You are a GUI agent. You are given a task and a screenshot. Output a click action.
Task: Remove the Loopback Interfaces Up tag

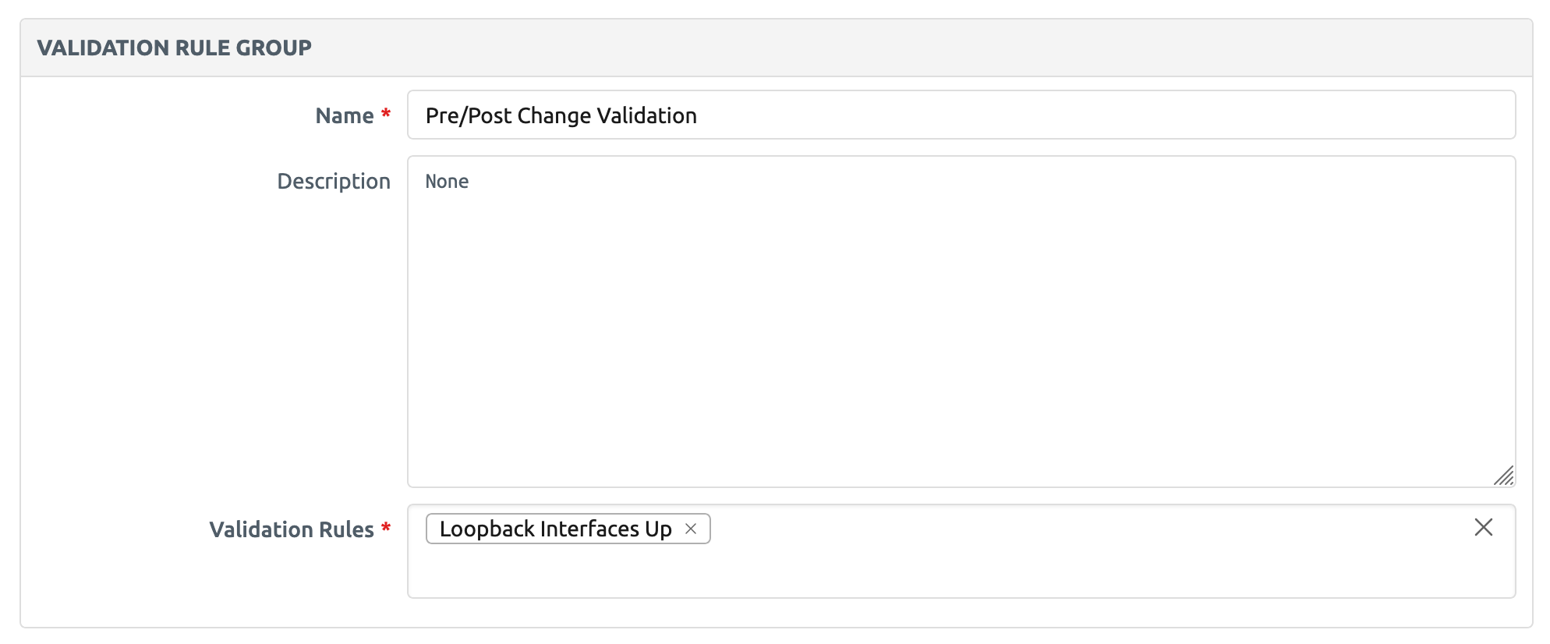tap(690, 529)
